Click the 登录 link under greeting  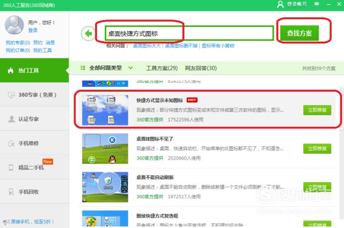click(33, 30)
